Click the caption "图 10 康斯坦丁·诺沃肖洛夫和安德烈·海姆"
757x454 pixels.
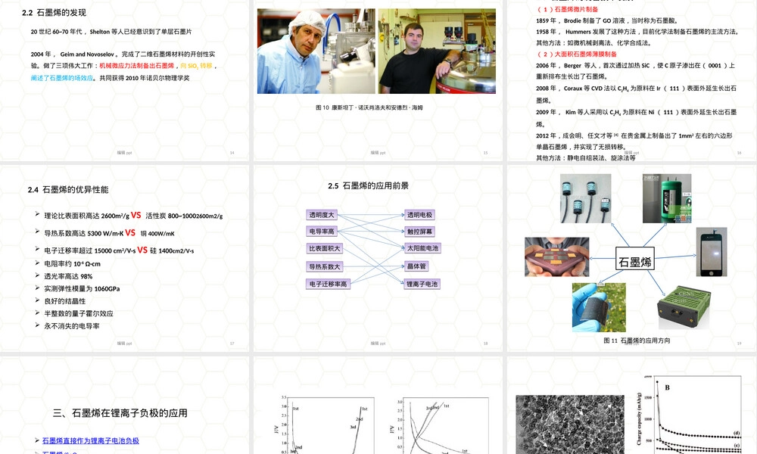pyautogui.click(x=369, y=107)
